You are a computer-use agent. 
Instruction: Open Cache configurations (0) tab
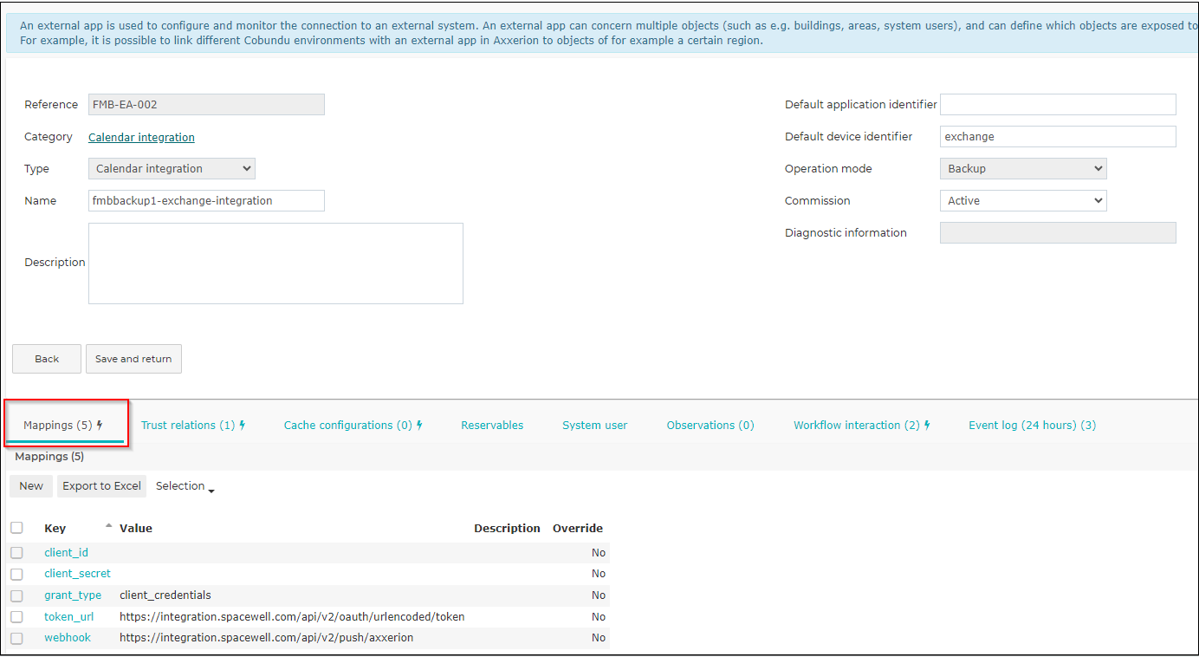coord(353,425)
